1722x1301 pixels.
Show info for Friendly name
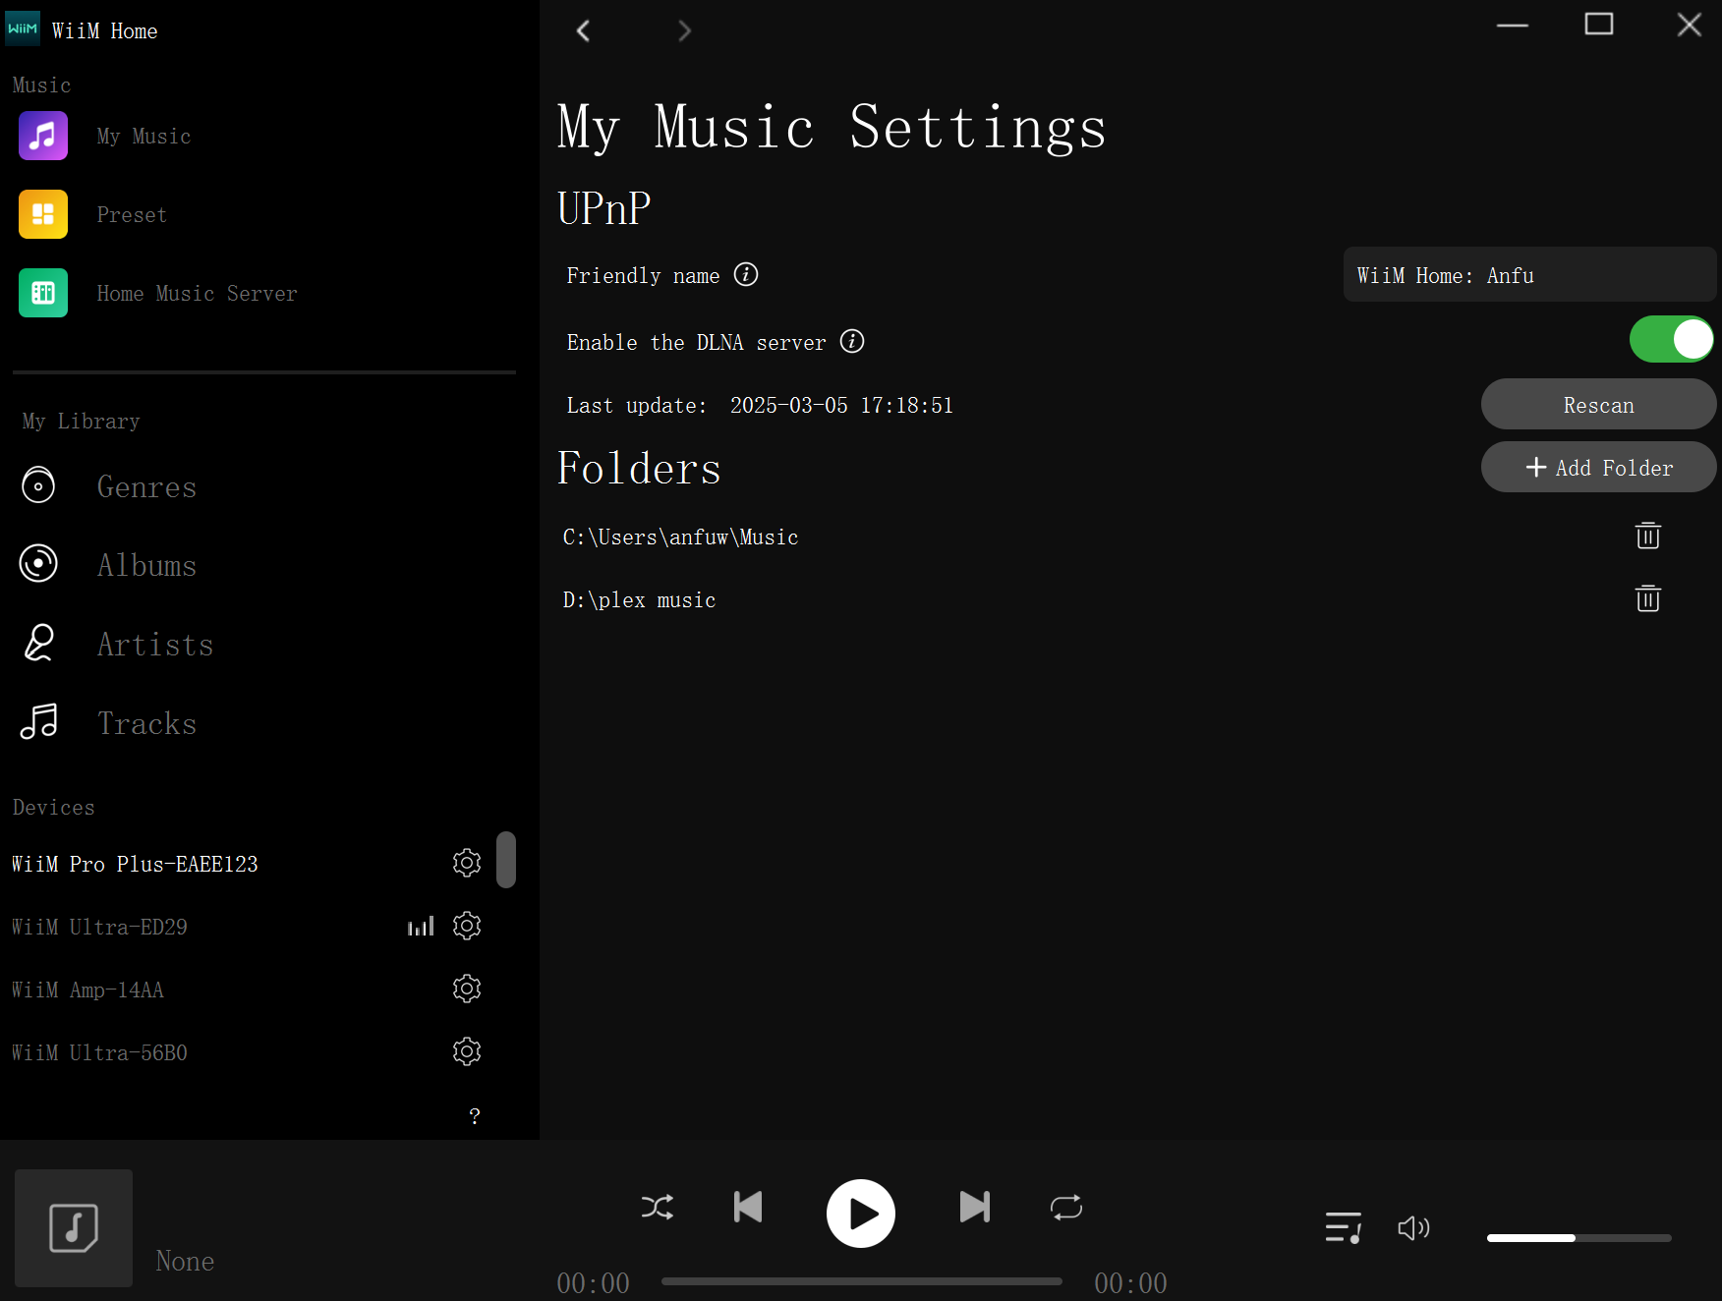(746, 274)
